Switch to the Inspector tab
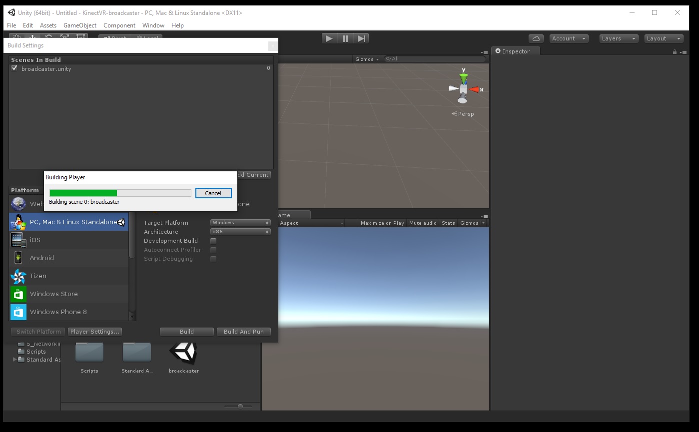Screen dimensions: 699x432 515,51
